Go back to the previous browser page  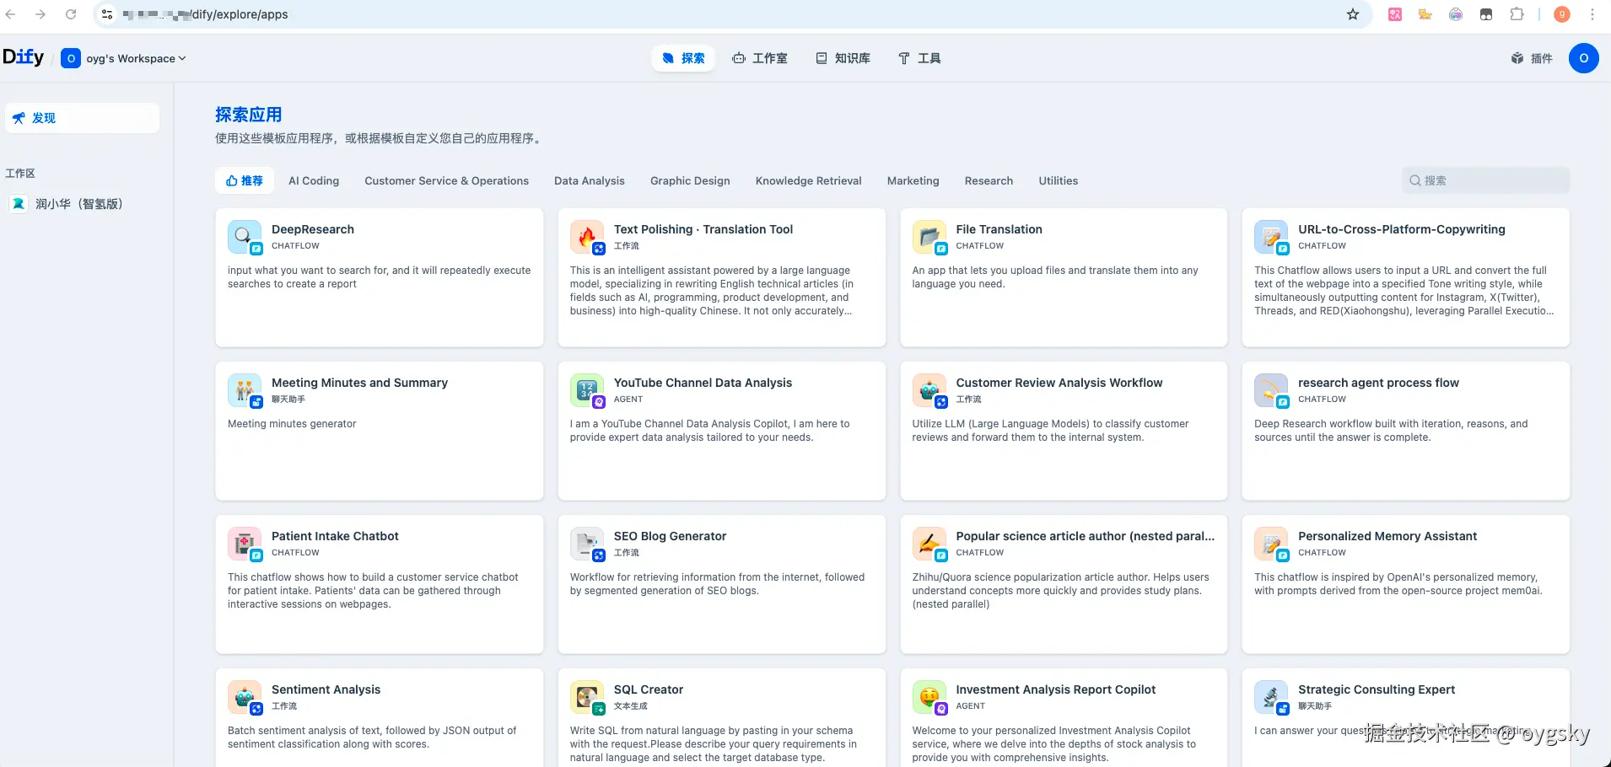click(11, 14)
